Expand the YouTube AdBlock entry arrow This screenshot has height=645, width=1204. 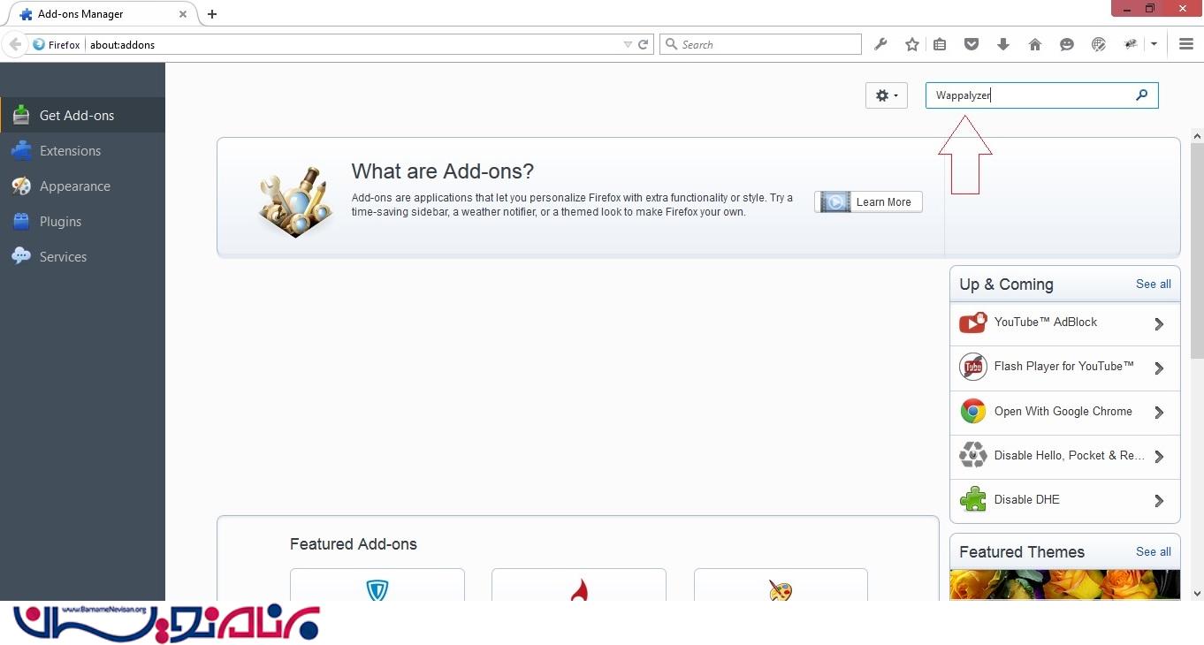pyautogui.click(x=1159, y=324)
